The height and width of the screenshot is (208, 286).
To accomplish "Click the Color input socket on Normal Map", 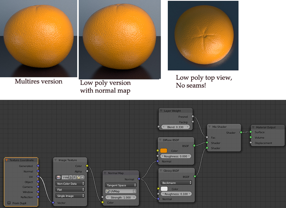I will [103, 202].
